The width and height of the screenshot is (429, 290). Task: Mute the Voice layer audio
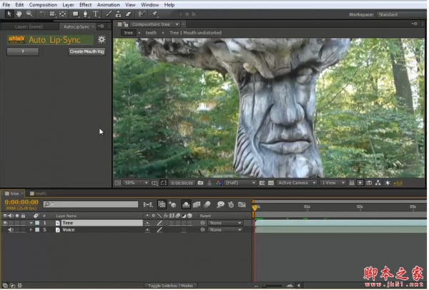[x=11, y=230]
